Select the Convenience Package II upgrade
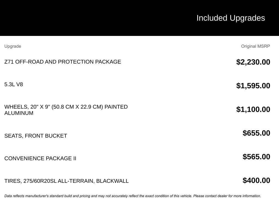Viewport: 279px width, 209px height. [x=40, y=158]
